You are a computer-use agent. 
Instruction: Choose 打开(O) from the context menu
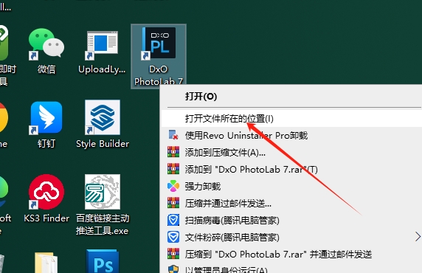click(x=291, y=97)
